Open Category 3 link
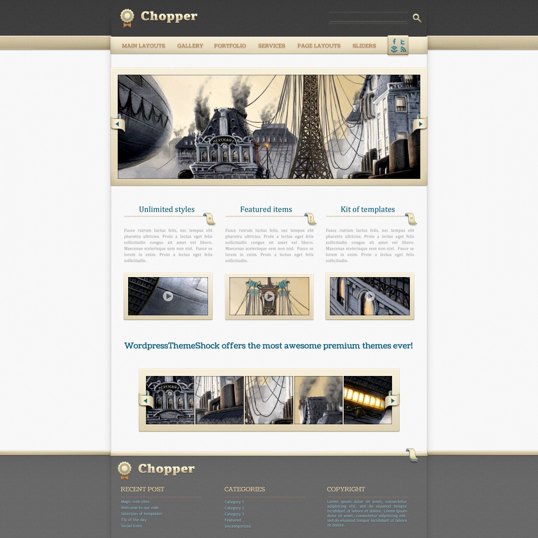The image size is (538, 538). 234,514
